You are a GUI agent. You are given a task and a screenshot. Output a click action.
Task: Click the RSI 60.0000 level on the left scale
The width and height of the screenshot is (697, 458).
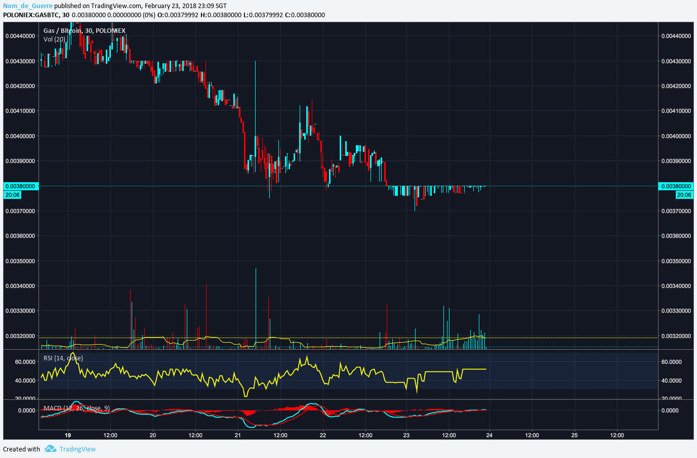click(x=25, y=362)
